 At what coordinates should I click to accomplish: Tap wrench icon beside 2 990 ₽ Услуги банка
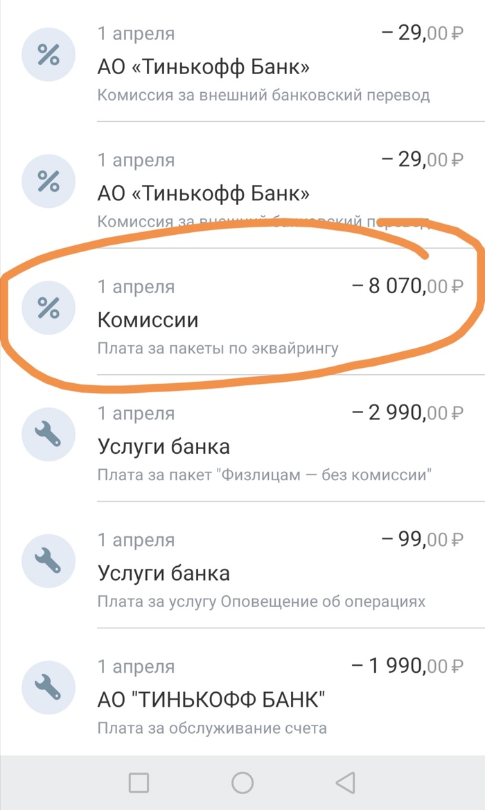pos(48,436)
